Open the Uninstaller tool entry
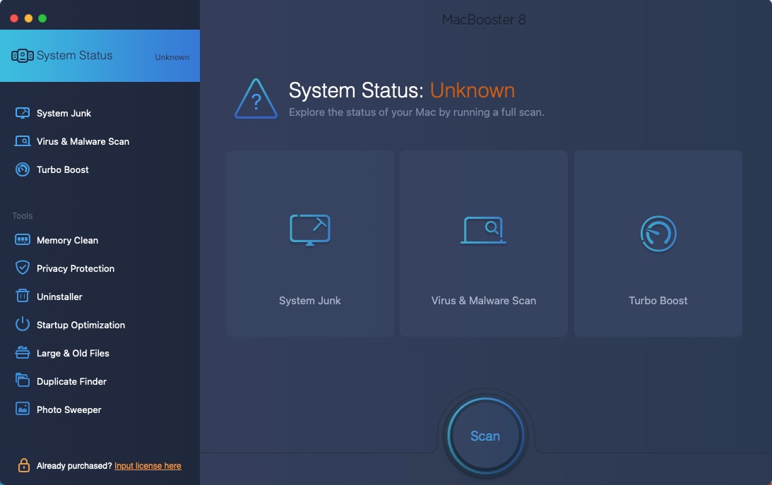The height and width of the screenshot is (485, 772). click(59, 297)
